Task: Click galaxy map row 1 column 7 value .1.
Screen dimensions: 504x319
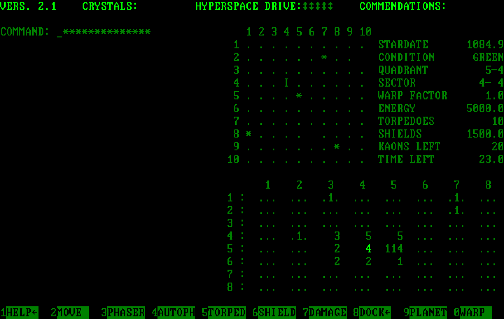Action: (x=456, y=198)
